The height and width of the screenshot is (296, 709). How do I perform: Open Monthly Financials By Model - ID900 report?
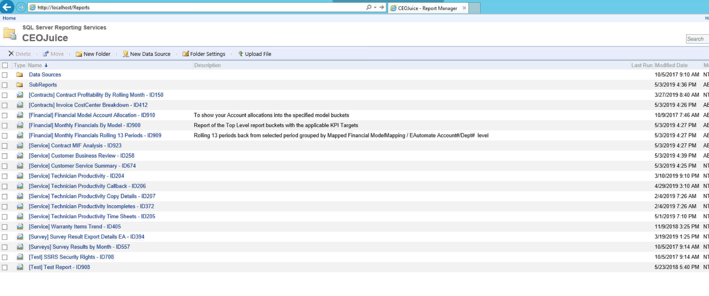[x=85, y=125]
